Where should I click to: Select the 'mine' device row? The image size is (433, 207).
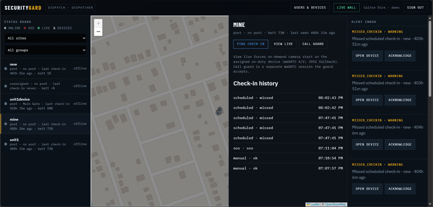[45, 124]
